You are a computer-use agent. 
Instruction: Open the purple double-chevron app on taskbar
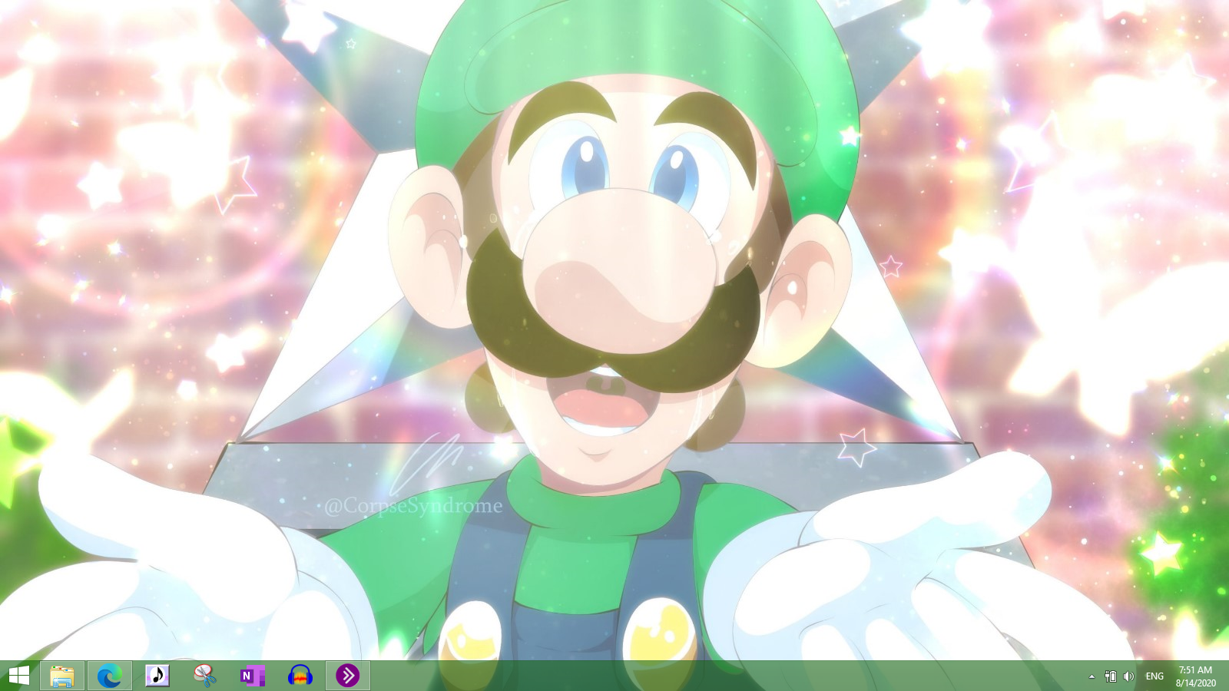click(x=348, y=676)
